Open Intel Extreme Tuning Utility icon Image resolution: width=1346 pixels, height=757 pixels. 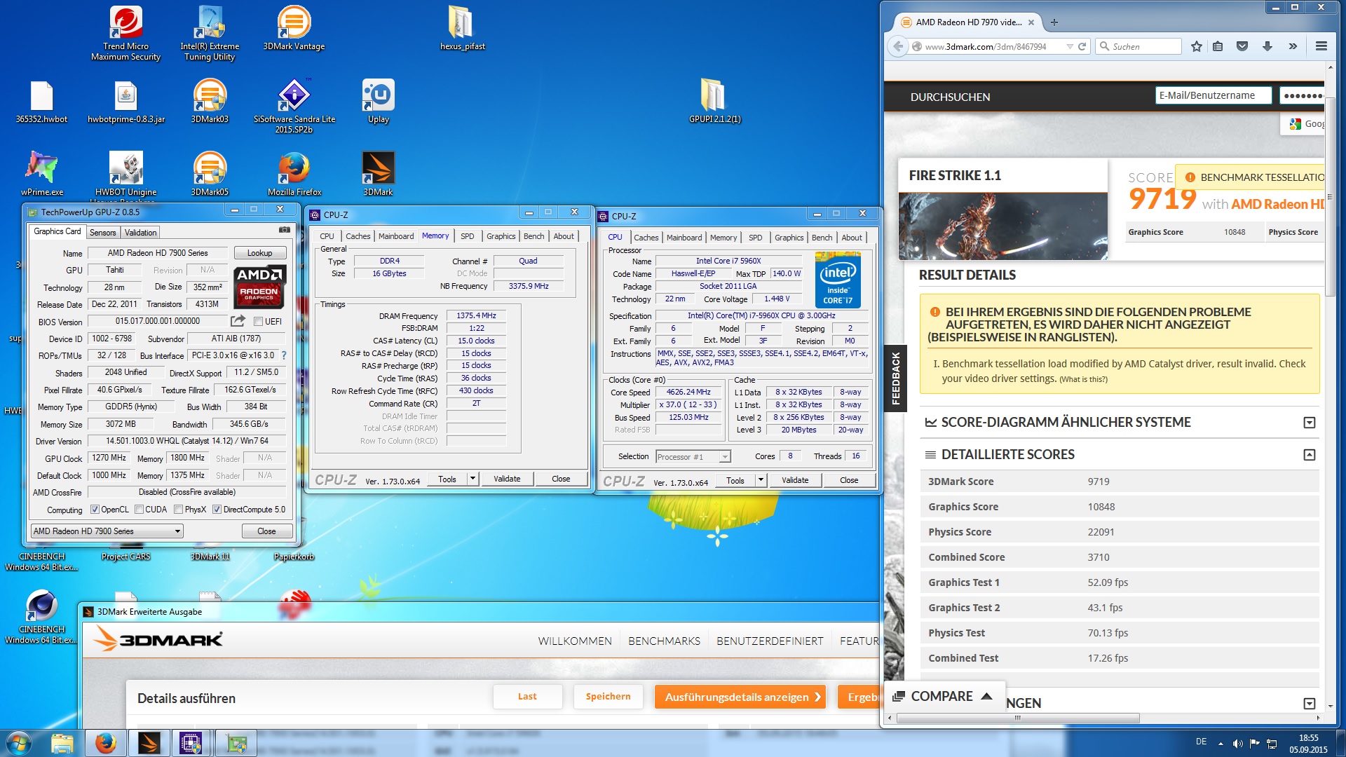pyautogui.click(x=210, y=33)
